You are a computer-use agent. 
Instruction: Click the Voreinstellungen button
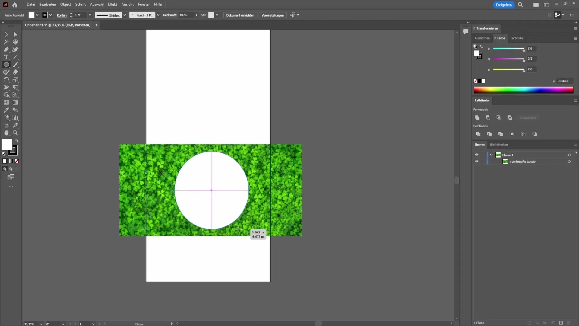coord(273,15)
